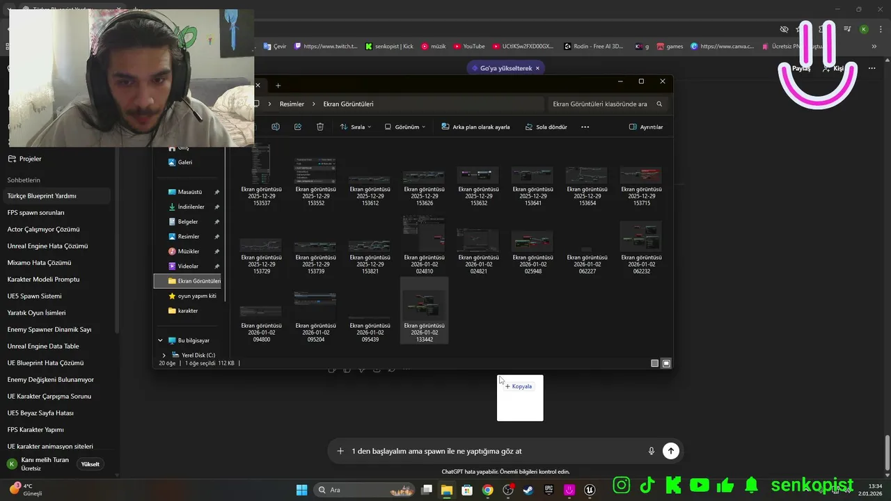Viewport: 891px width, 501px height.
Task: Select screenshot thumbnail 2026-01-02 062232
Action: click(x=641, y=248)
